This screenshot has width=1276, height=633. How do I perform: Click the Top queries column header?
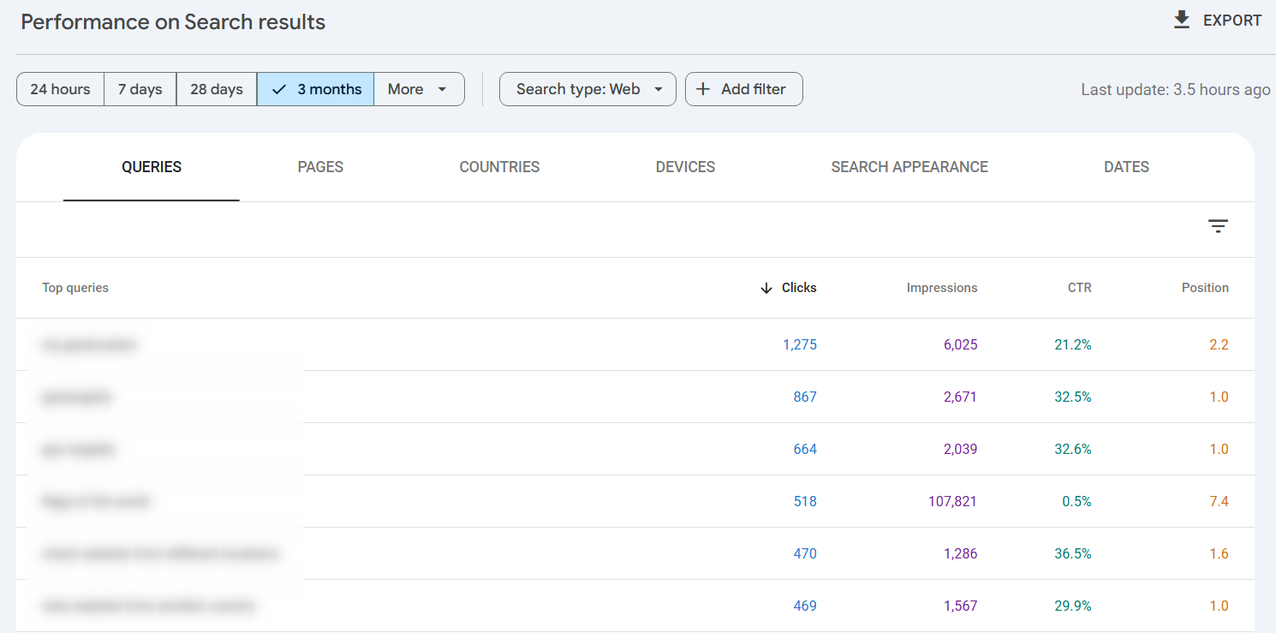pos(75,288)
